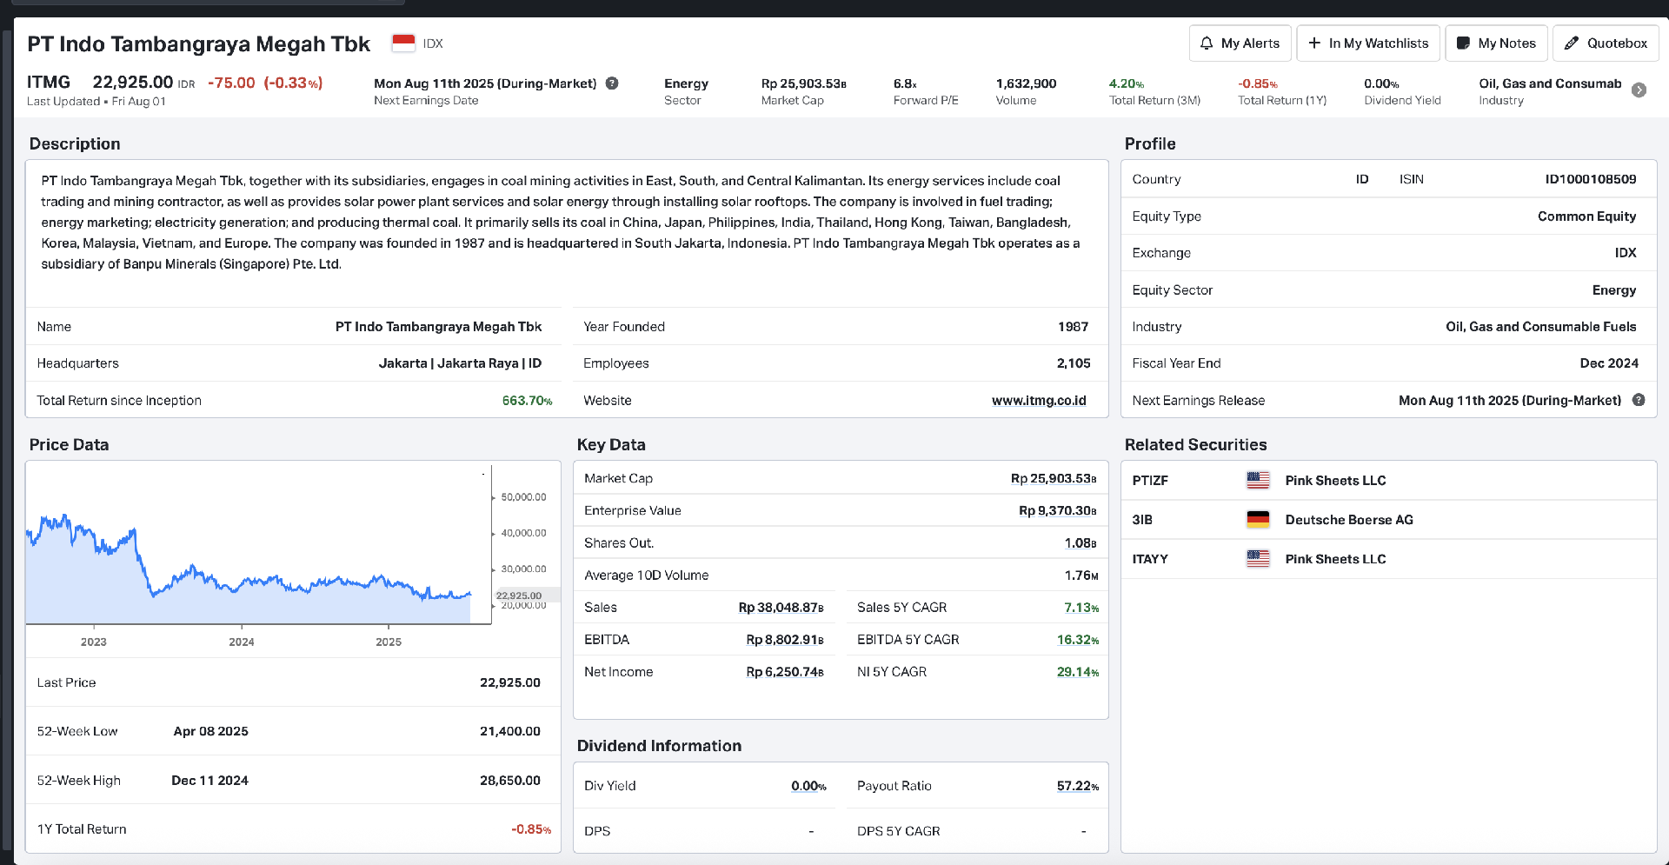Open PTIZF Pink Sheets LLC listing
1669x865 pixels.
point(1335,481)
